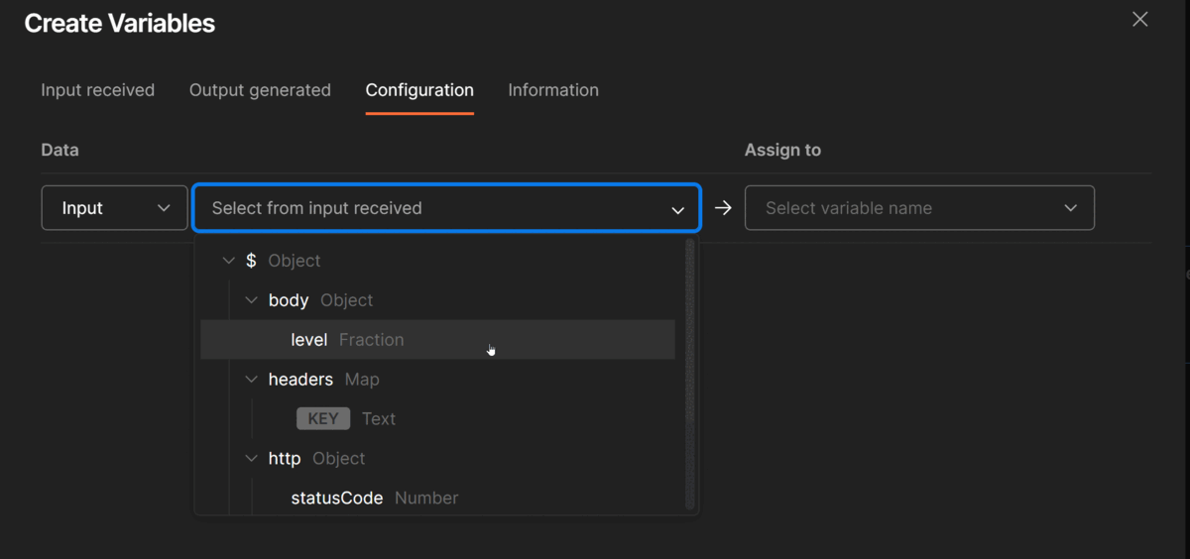Click the http Object tree item
This screenshot has height=559, width=1190.
pos(316,459)
